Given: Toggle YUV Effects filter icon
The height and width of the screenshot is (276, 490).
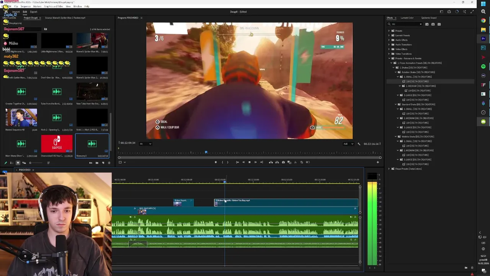Looking at the screenshot, I should 439,24.
